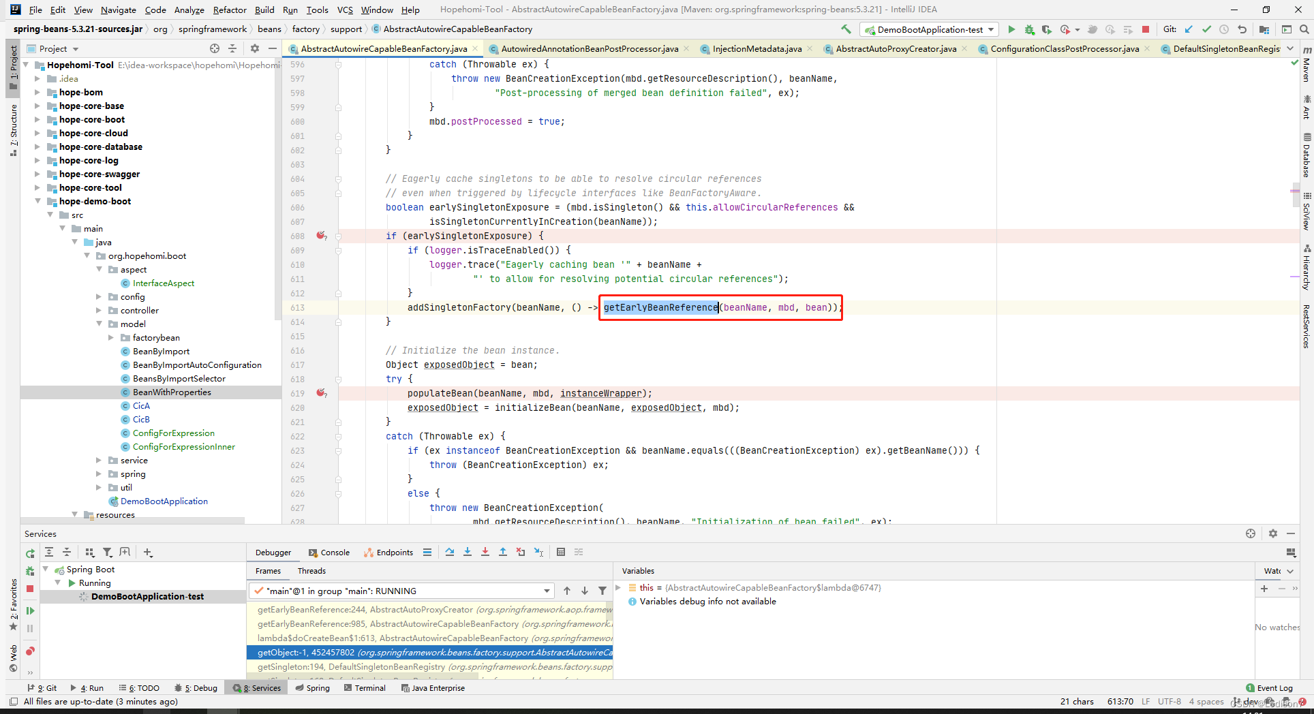
Task: Switch to AutowiredAnnotationBeanPostProcessor.java tab
Action: coord(590,48)
